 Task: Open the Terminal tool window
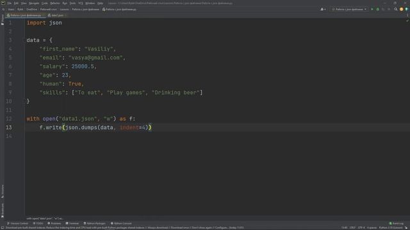72,224
